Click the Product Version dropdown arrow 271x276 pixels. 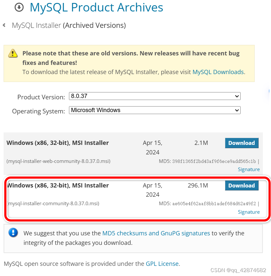click(x=236, y=96)
